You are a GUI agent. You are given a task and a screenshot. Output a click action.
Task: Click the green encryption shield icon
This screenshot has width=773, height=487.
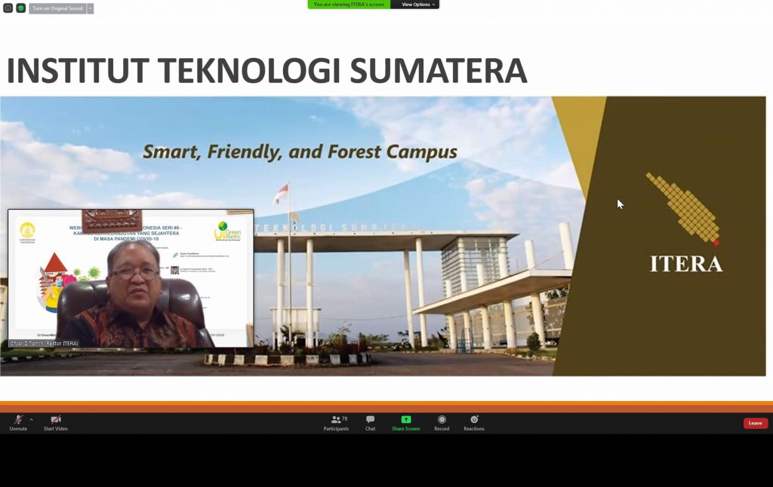(x=20, y=8)
